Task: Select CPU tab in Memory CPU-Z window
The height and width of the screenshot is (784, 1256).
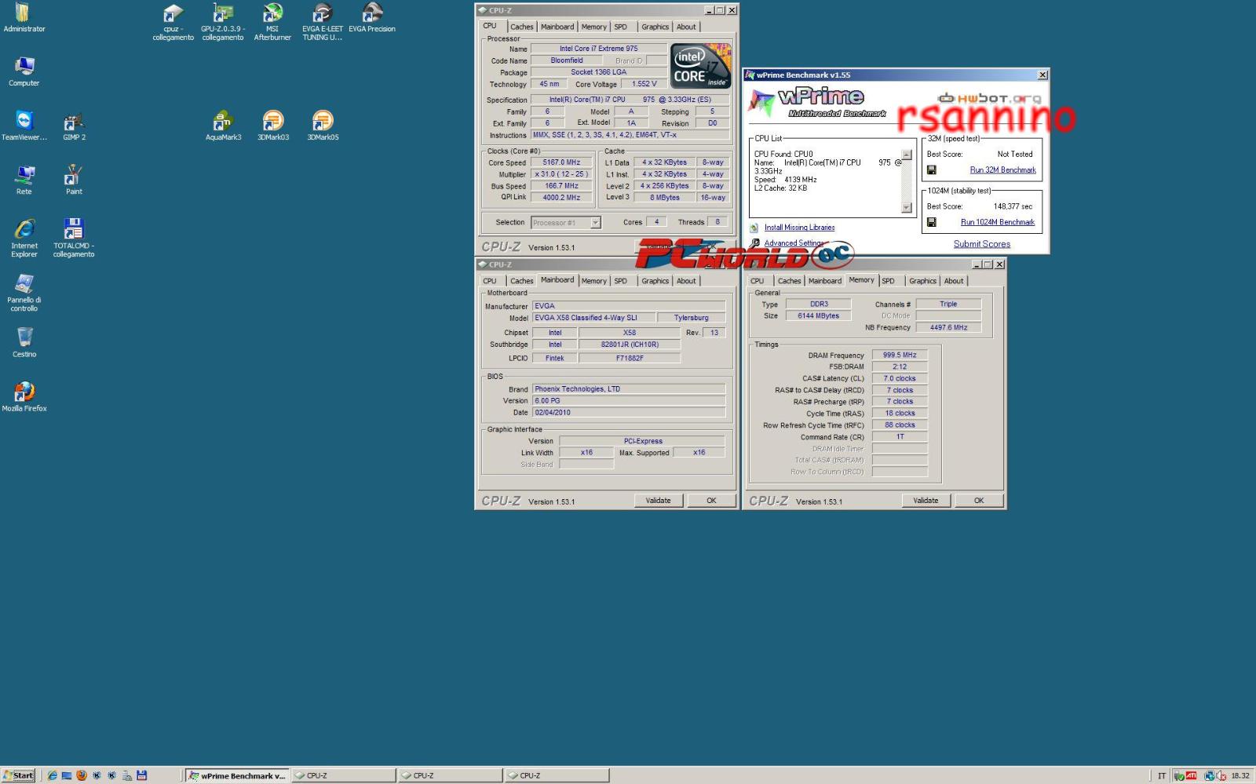Action: pyautogui.click(x=757, y=281)
